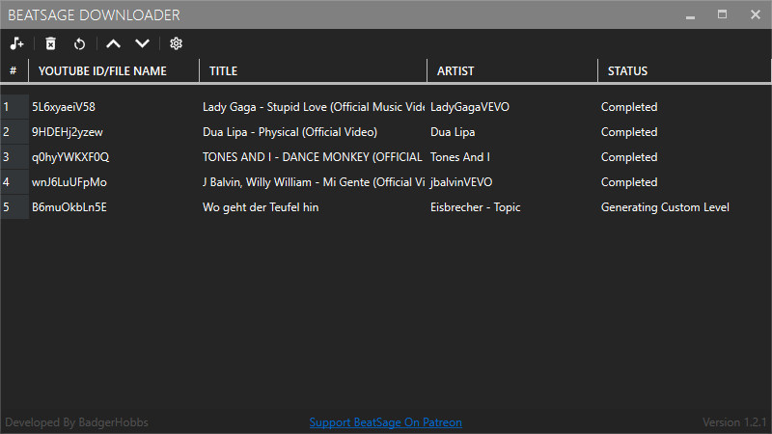Screen dimensions: 772x434
Task: Move selected song up with chevron
Action: click(x=113, y=43)
